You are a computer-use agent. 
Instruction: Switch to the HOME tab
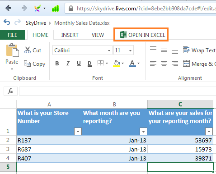[40, 35]
